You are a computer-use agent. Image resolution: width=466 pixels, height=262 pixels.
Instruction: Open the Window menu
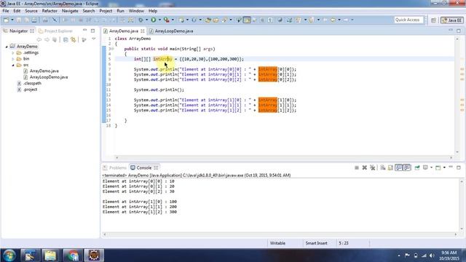pyautogui.click(x=136, y=11)
